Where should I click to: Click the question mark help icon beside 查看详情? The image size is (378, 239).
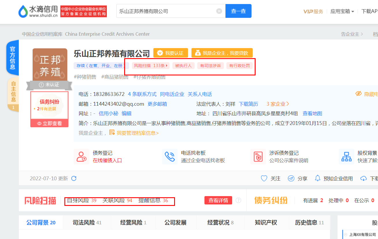click(x=238, y=200)
